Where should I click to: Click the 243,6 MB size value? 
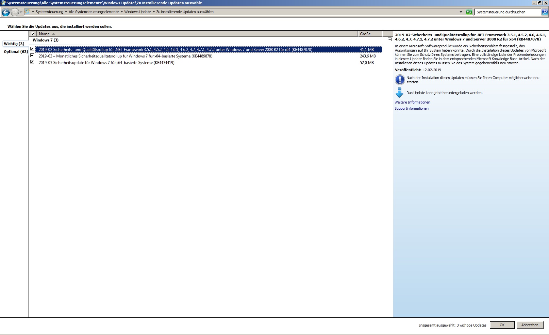[x=368, y=56]
